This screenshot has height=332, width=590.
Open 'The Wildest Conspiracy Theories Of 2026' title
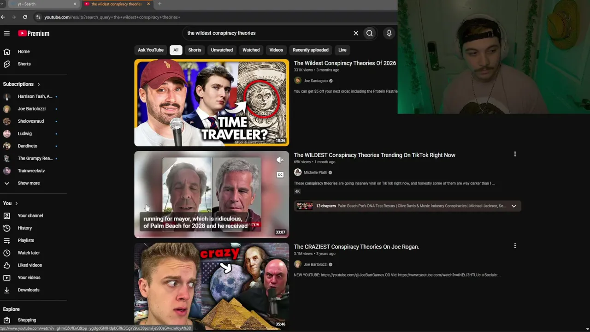345,63
